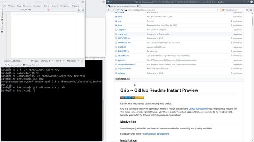Open the Правка menu in Kate
This screenshot has width=254, height=142.
12,6
